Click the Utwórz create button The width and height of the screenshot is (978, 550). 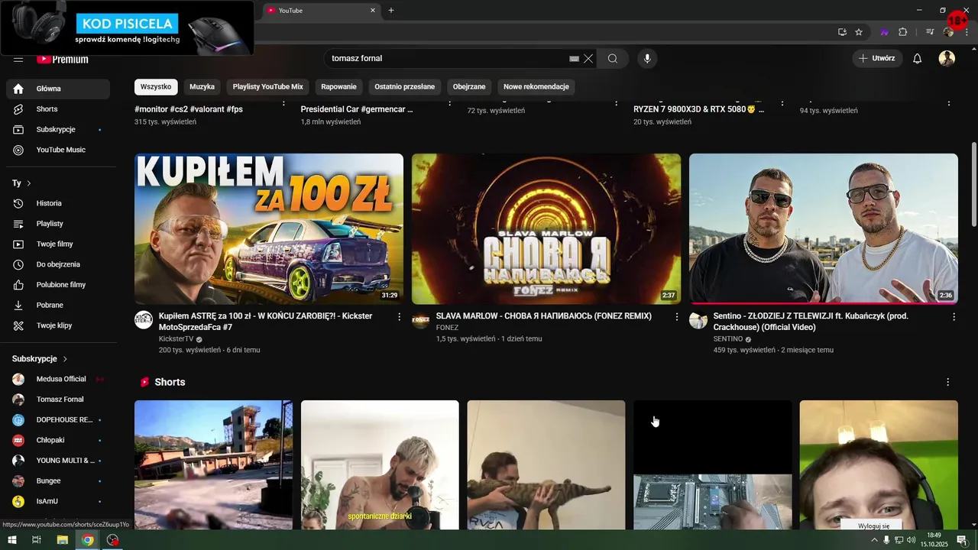877,59
